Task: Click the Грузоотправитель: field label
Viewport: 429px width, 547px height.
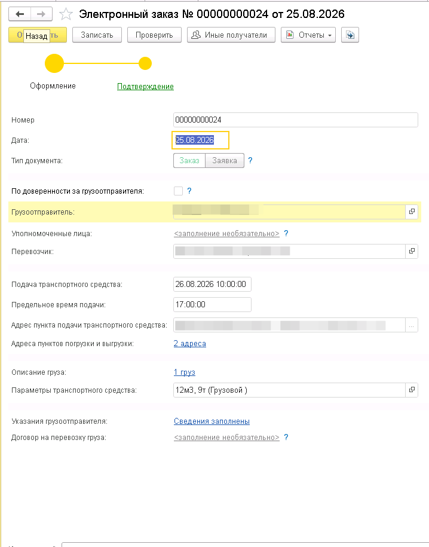Action: point(43,212)
